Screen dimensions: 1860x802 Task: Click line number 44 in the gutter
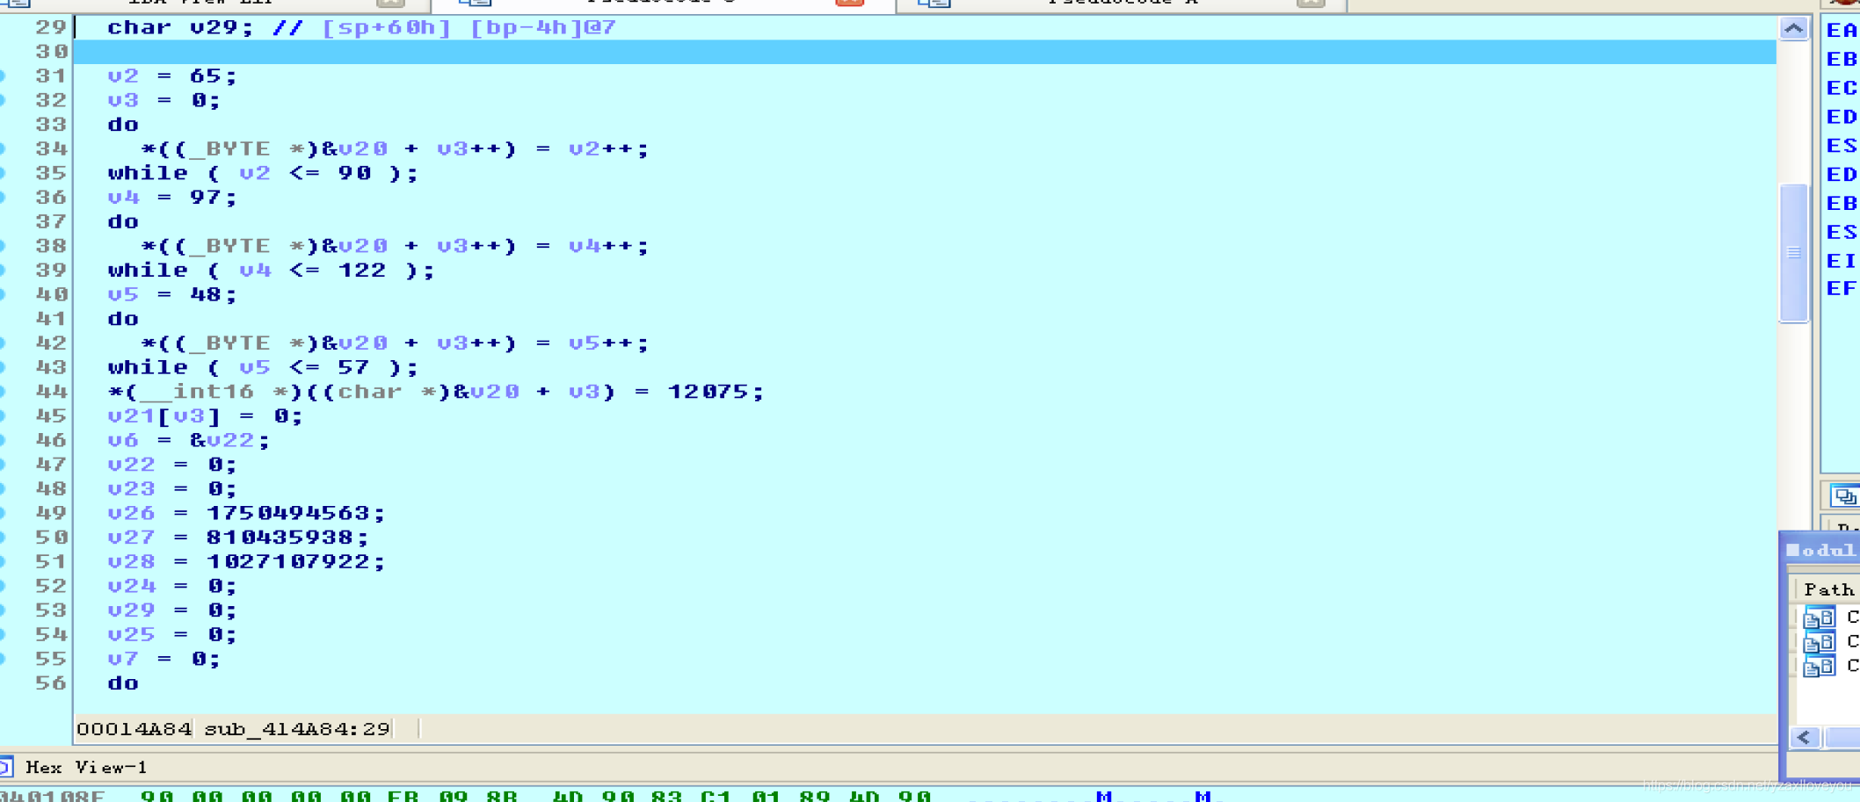51,391
